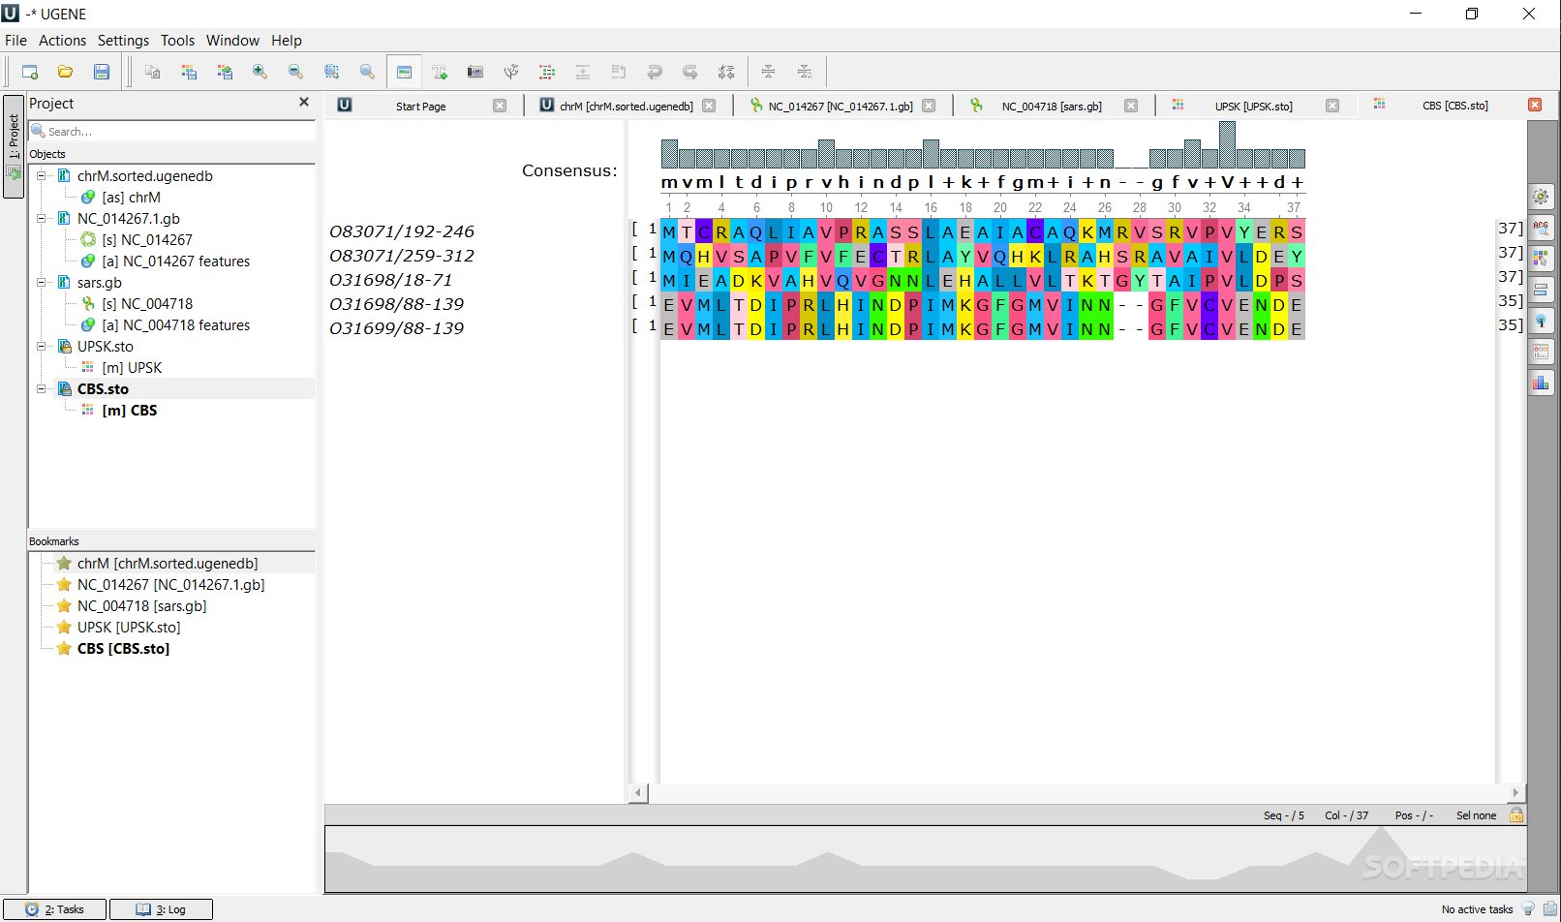Screen dimensions: 1561x922
Task: Switch to the Start Page tab
Action: (420, 107)
